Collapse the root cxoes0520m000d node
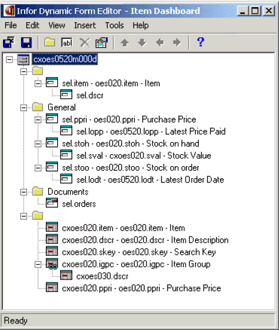The width and height of the screenshot is (279, 330). (x=9, y=60)
